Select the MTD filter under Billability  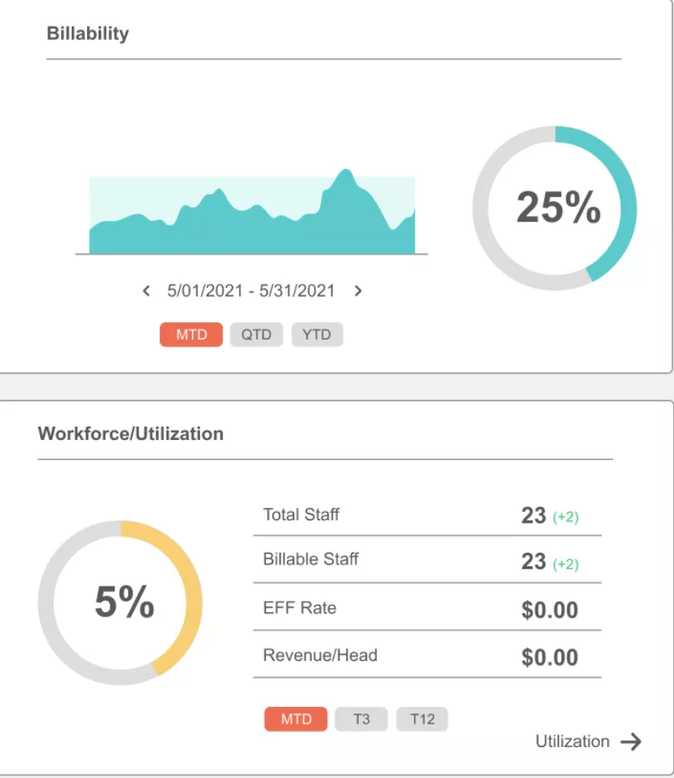(191, 334)
